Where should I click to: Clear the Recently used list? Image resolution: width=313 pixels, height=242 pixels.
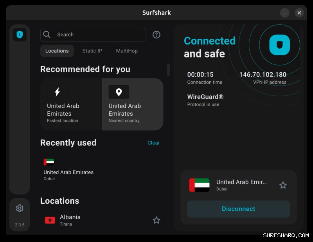coord(153,143)
